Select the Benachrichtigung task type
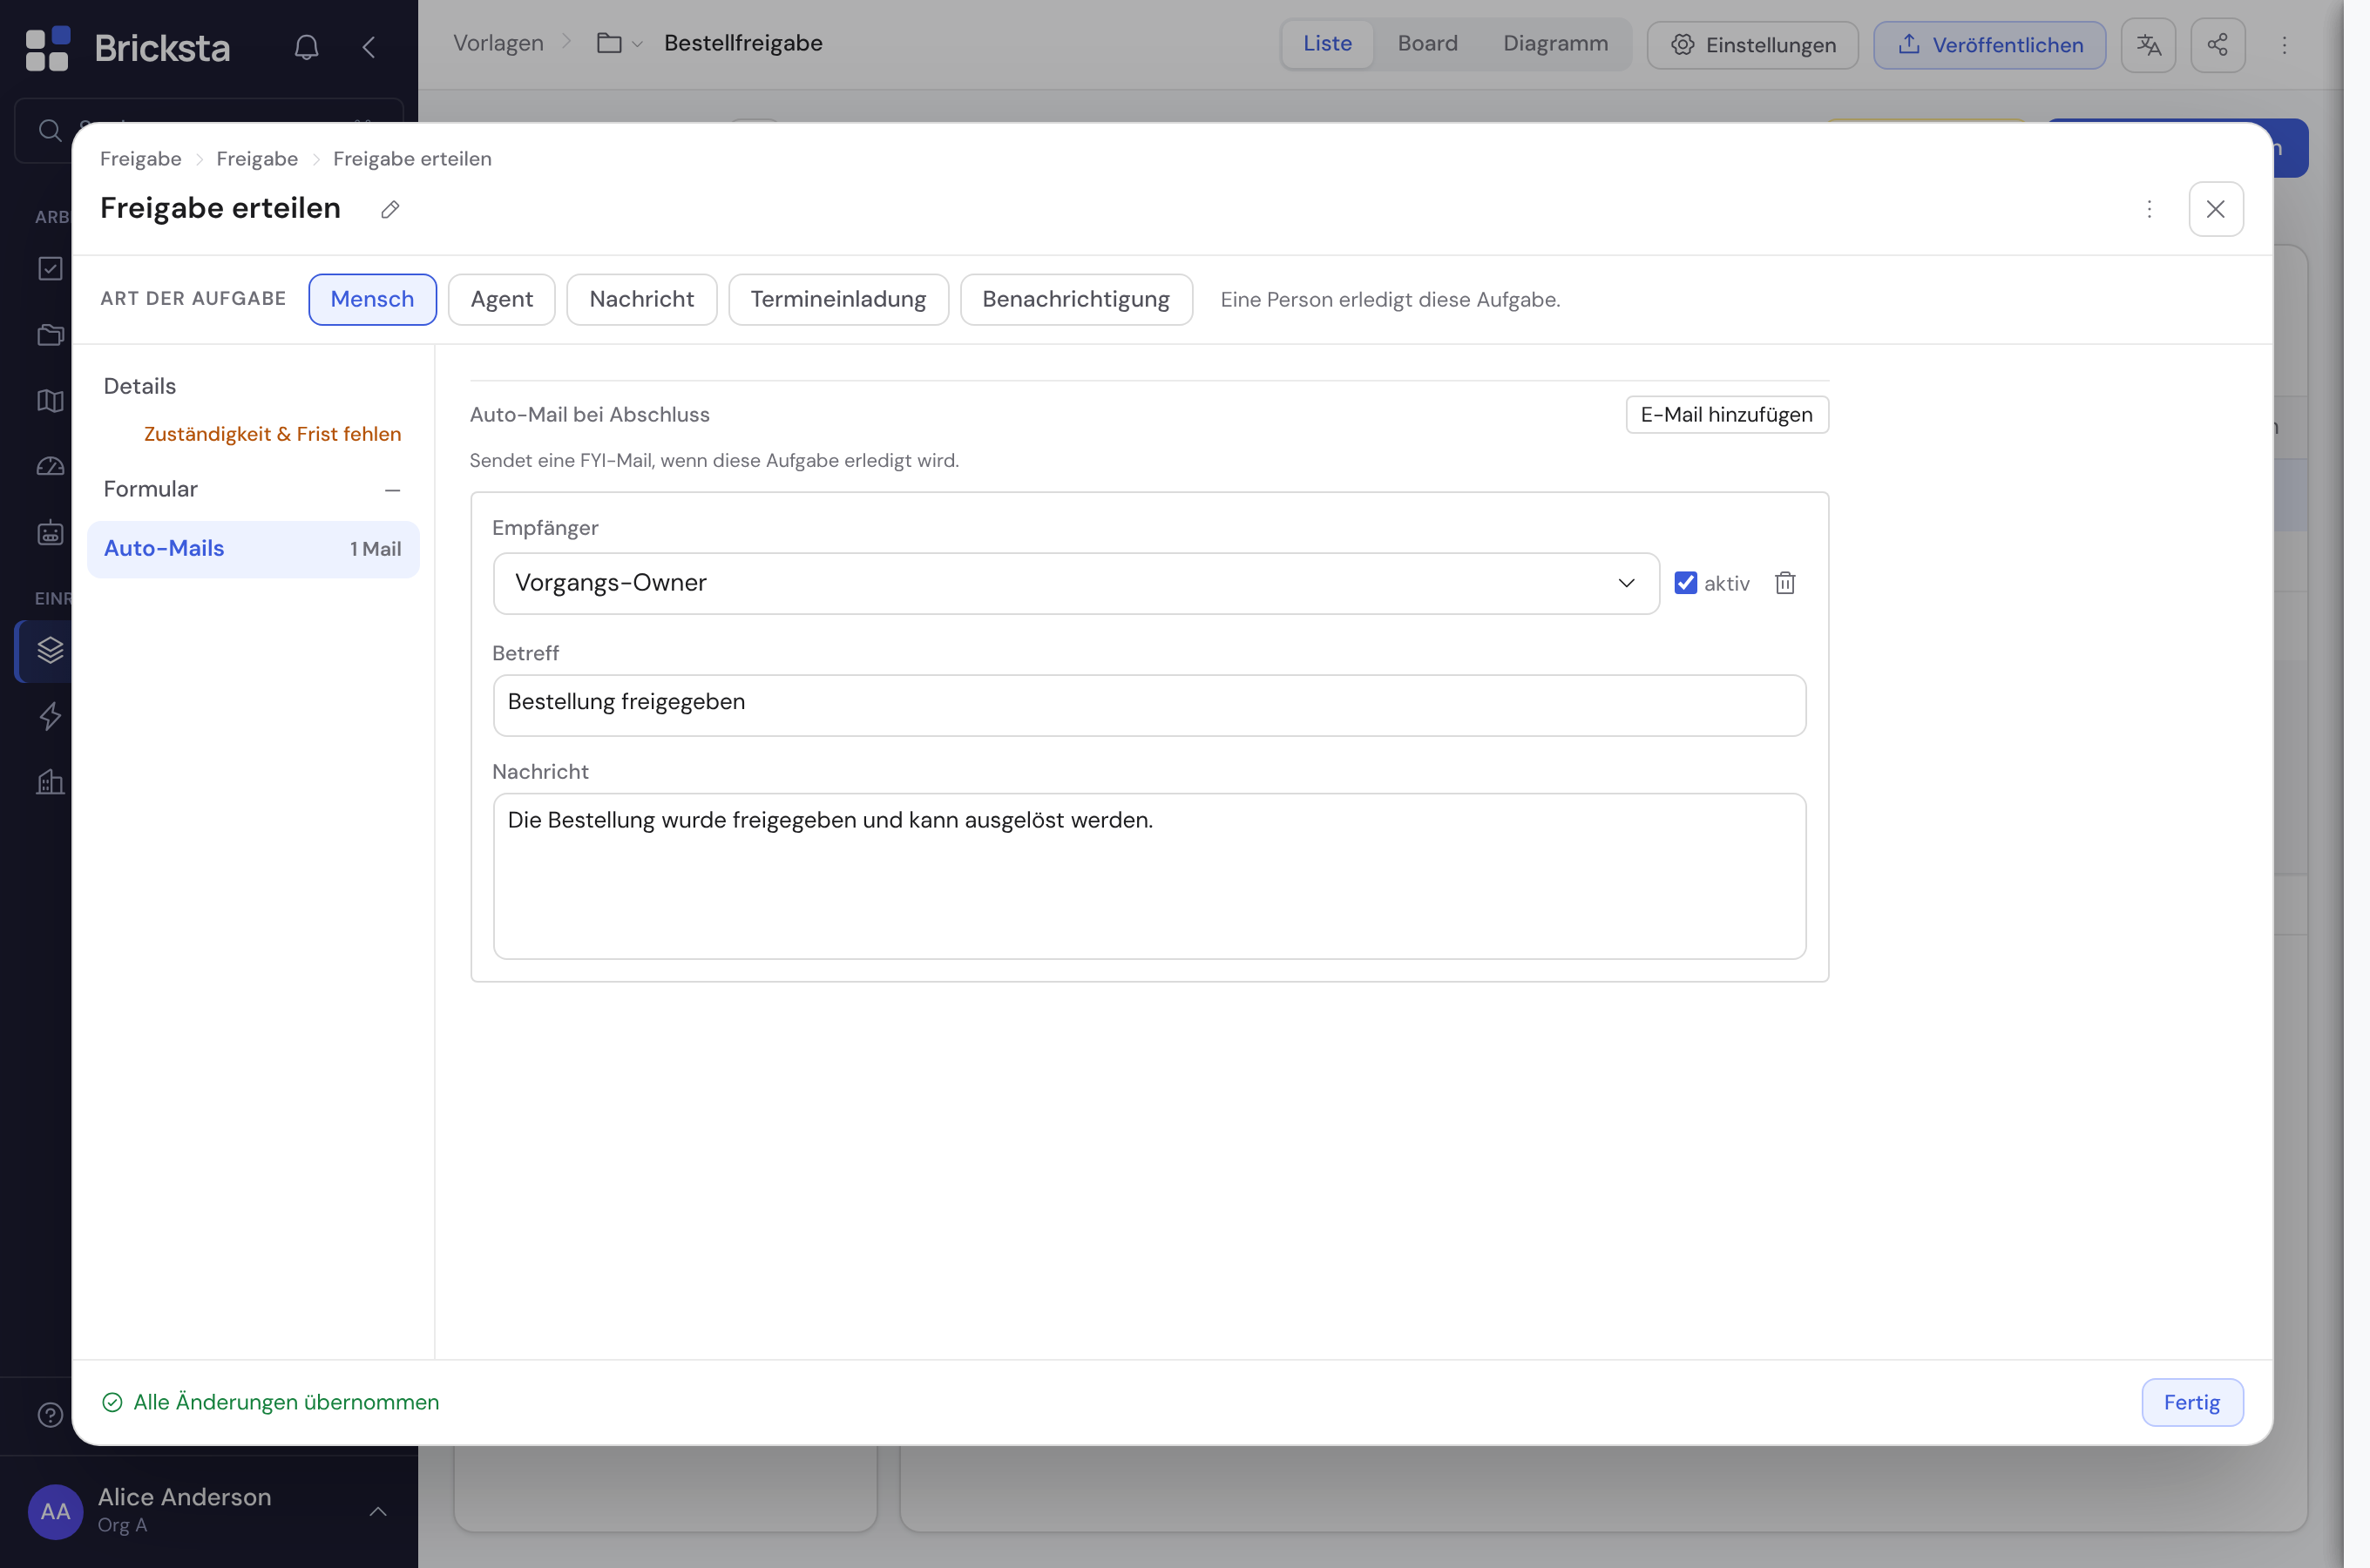The image size is (2370, 1568). pos(1076,299)
